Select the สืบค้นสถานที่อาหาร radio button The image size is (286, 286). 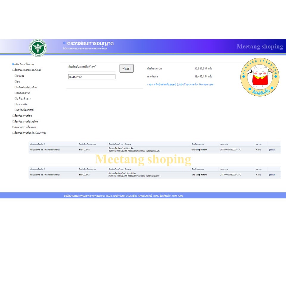tap(13, 127)
